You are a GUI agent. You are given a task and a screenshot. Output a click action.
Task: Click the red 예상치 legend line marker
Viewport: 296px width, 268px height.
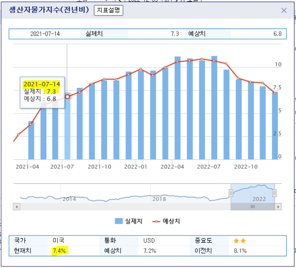click(156, 221)
